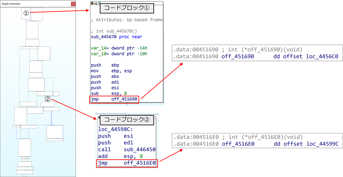
Task: Click 'push esi' in the sub_445670 block
Action: click(104, 88)
